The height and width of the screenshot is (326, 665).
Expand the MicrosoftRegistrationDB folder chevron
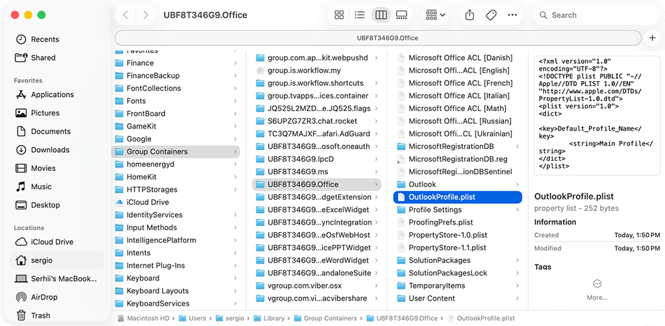tap(517, 146)
